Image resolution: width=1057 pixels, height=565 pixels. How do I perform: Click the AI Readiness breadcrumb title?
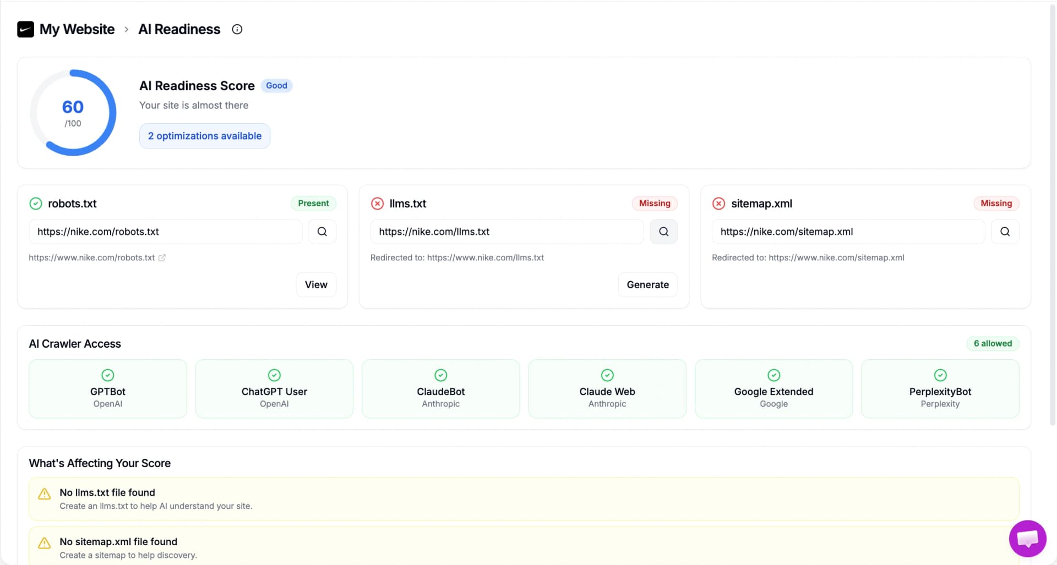tap(179, 29)
